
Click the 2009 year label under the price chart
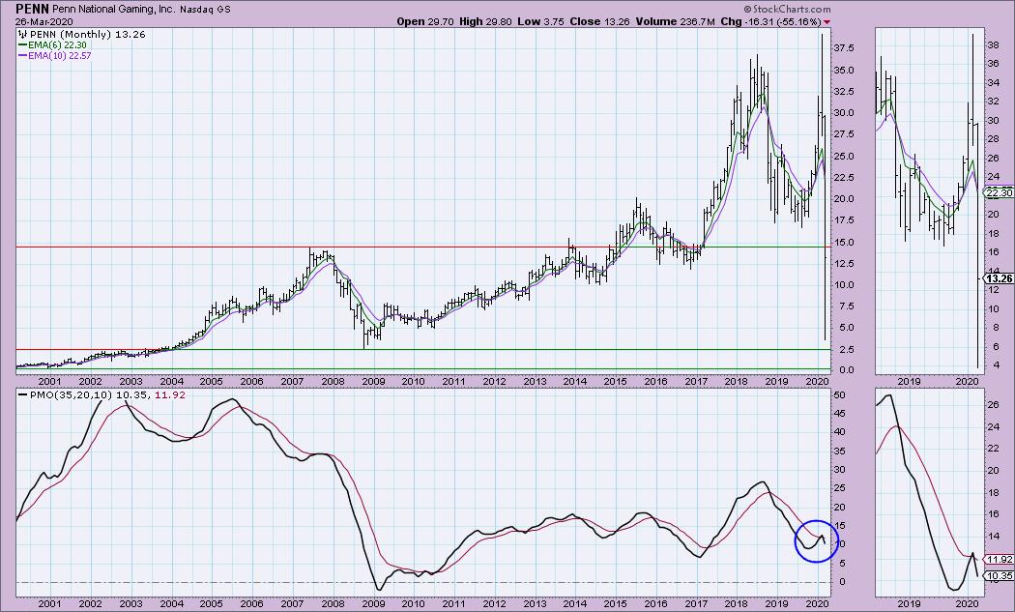point(373,382)
